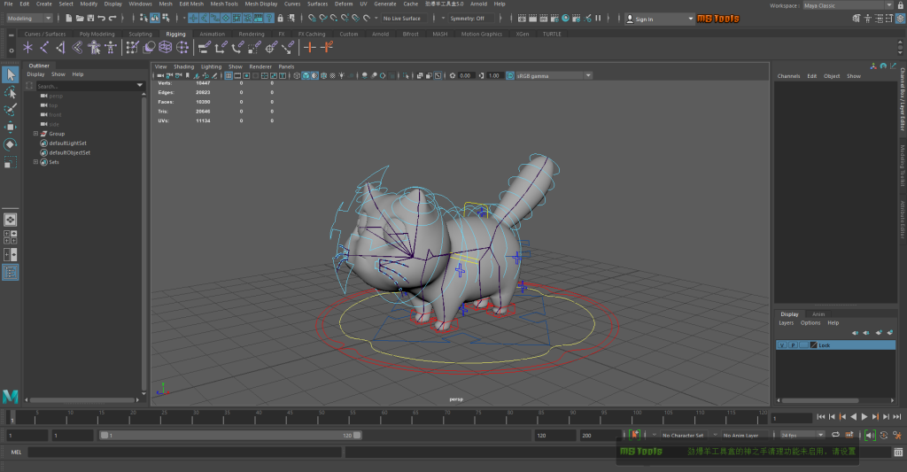The width and height of the screenshot is (907, 472).
Task: Switch to the Poly Modeling shelf tab
Action: [97, 35]
